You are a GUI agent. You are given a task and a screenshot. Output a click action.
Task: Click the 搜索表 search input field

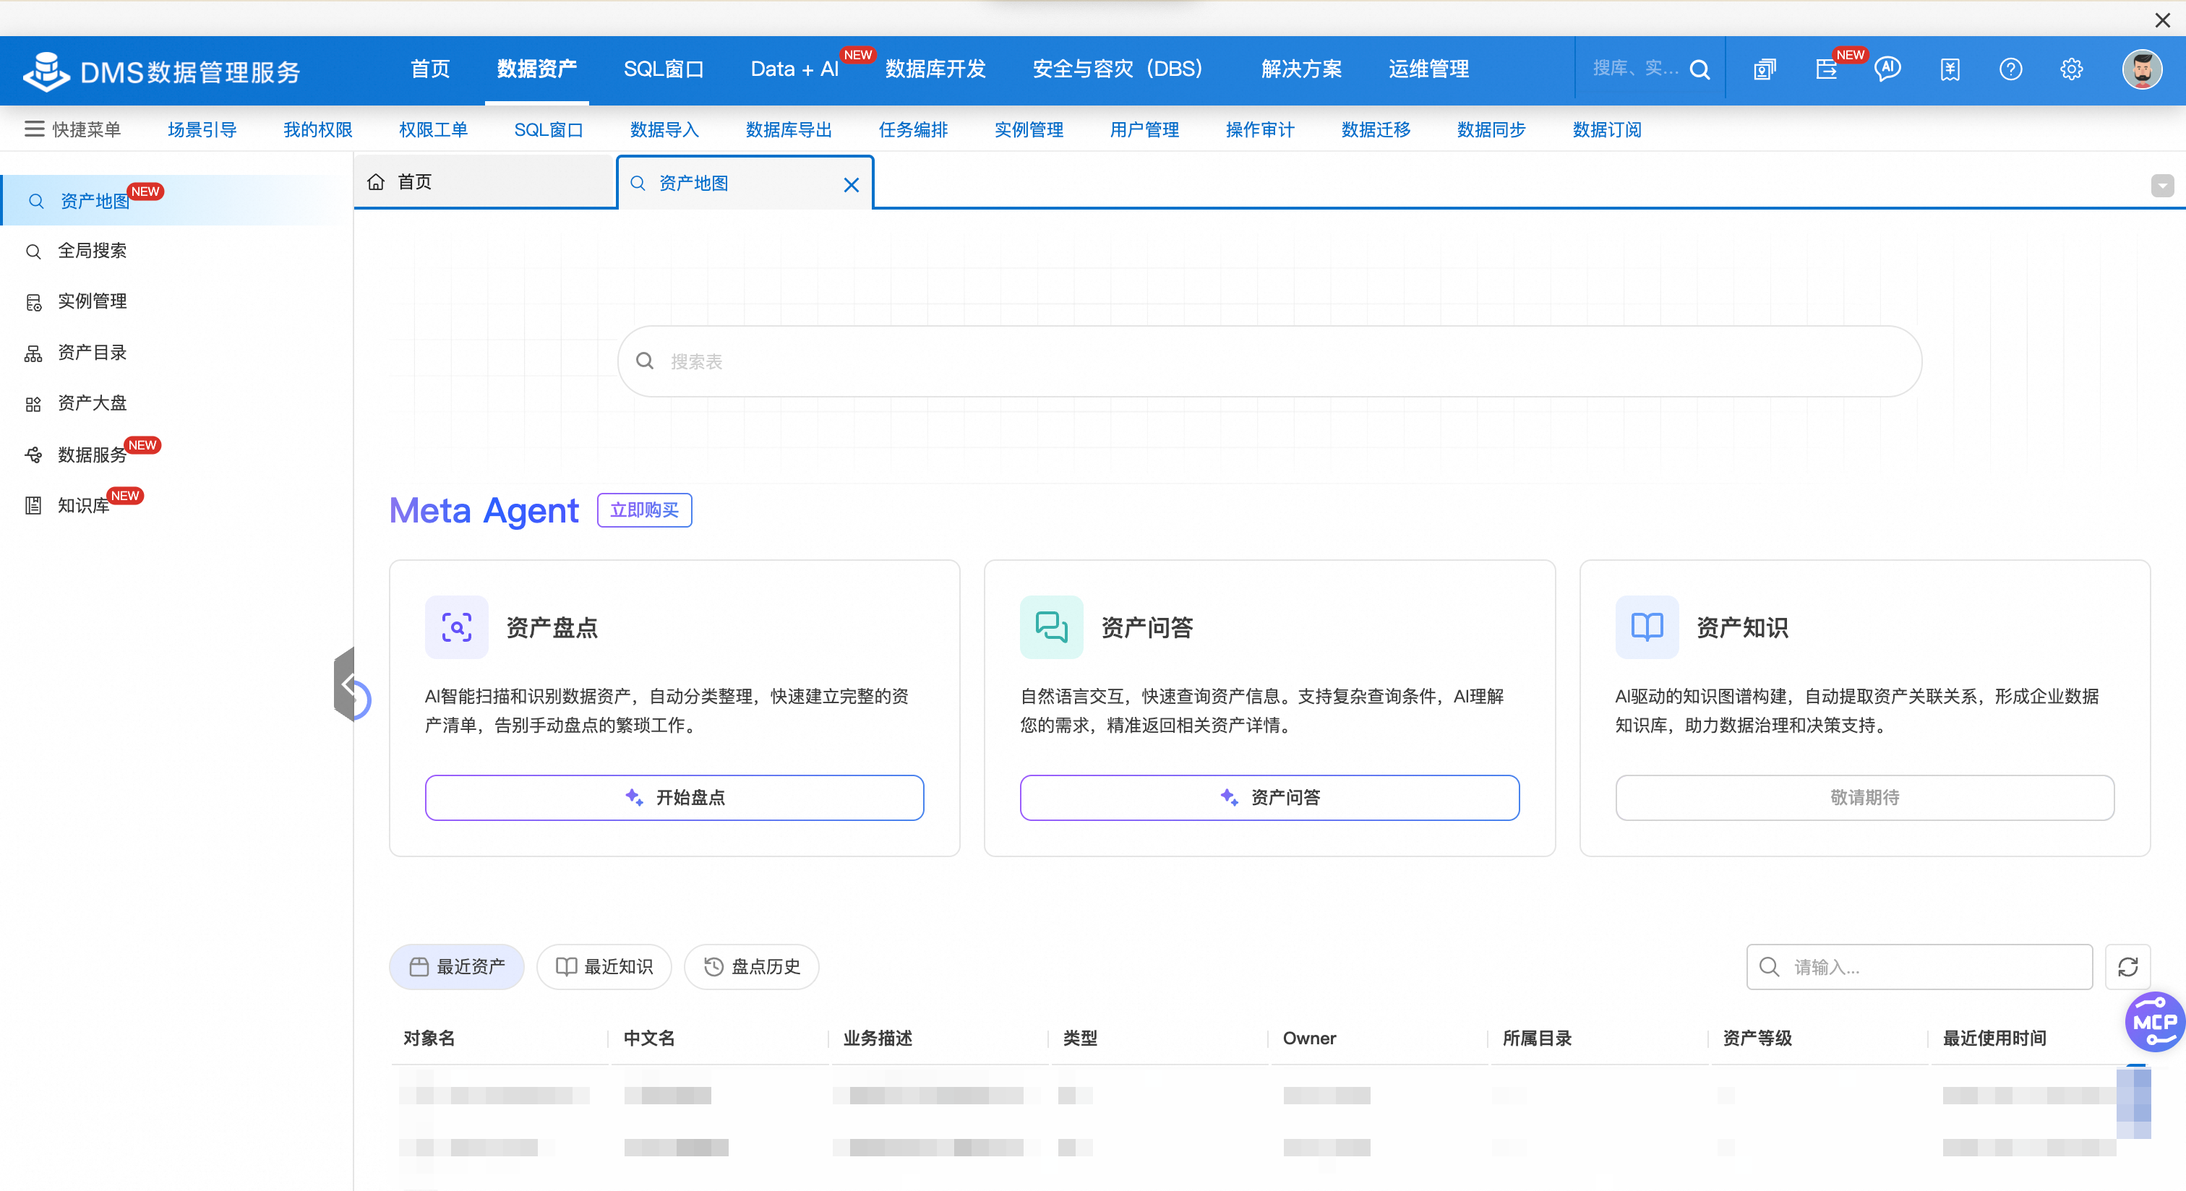point(1269,361)
